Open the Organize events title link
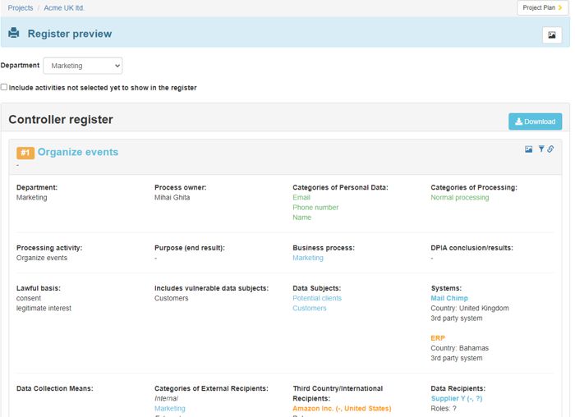The width and height of the screenshot is (575, 417). click(78, 152)
